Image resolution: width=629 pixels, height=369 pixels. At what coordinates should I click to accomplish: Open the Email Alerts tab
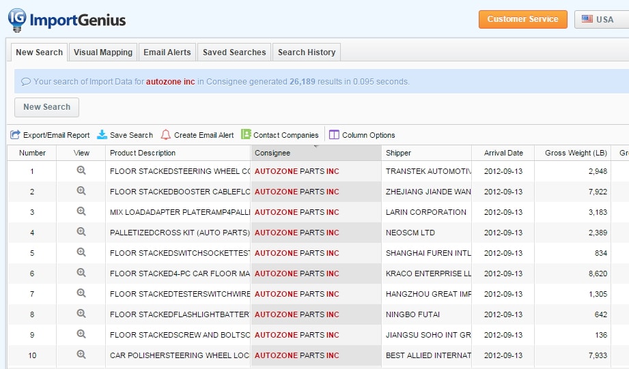pyautogui.click(x=167, y=53)
